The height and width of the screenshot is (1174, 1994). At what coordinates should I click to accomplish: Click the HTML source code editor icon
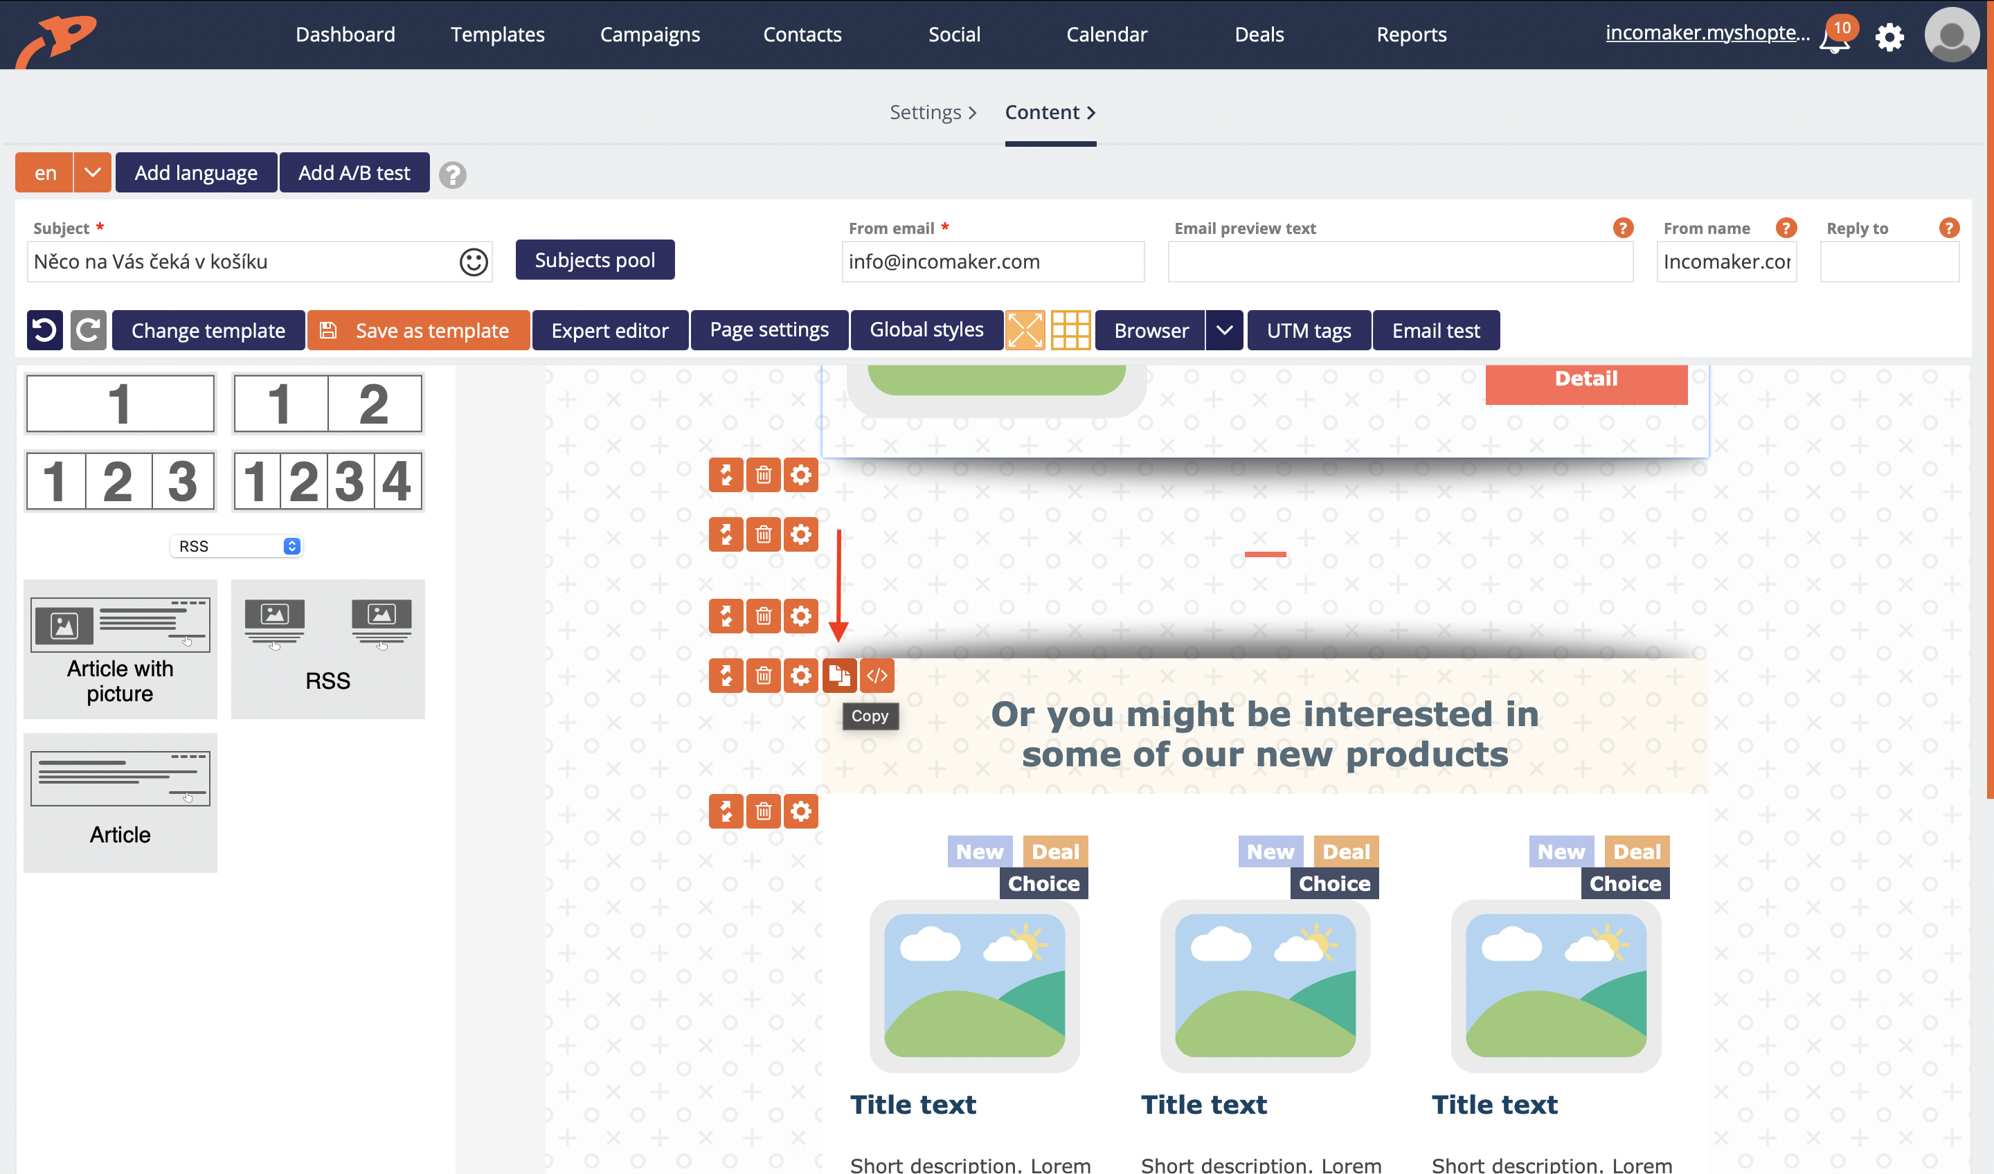pyautogui.click(x=876, y=676)
